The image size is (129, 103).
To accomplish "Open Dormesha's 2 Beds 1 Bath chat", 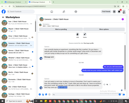I will pyautogui.click(x=18, y=81).
